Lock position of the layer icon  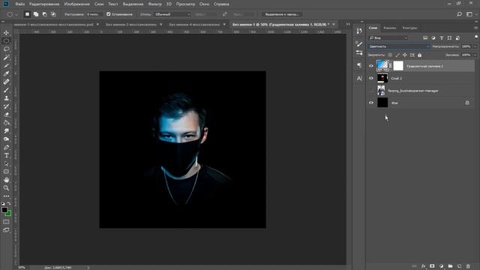coord(405,55)
